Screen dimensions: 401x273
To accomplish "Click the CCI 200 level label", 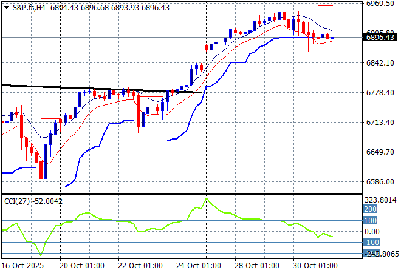I will [x=369, y=209].
